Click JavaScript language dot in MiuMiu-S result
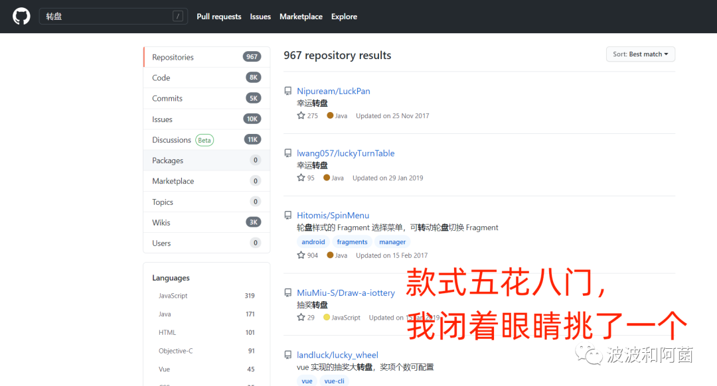This screenshot has width=717, height=386. [327, 317]
